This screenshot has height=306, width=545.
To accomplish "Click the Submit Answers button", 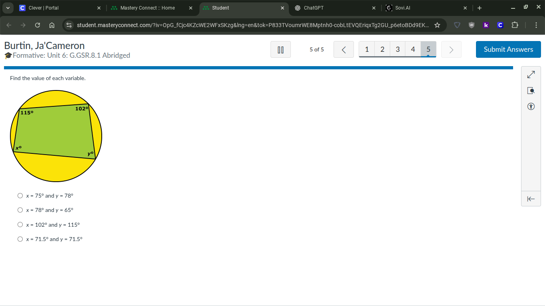I will click(x=508, y=49).
